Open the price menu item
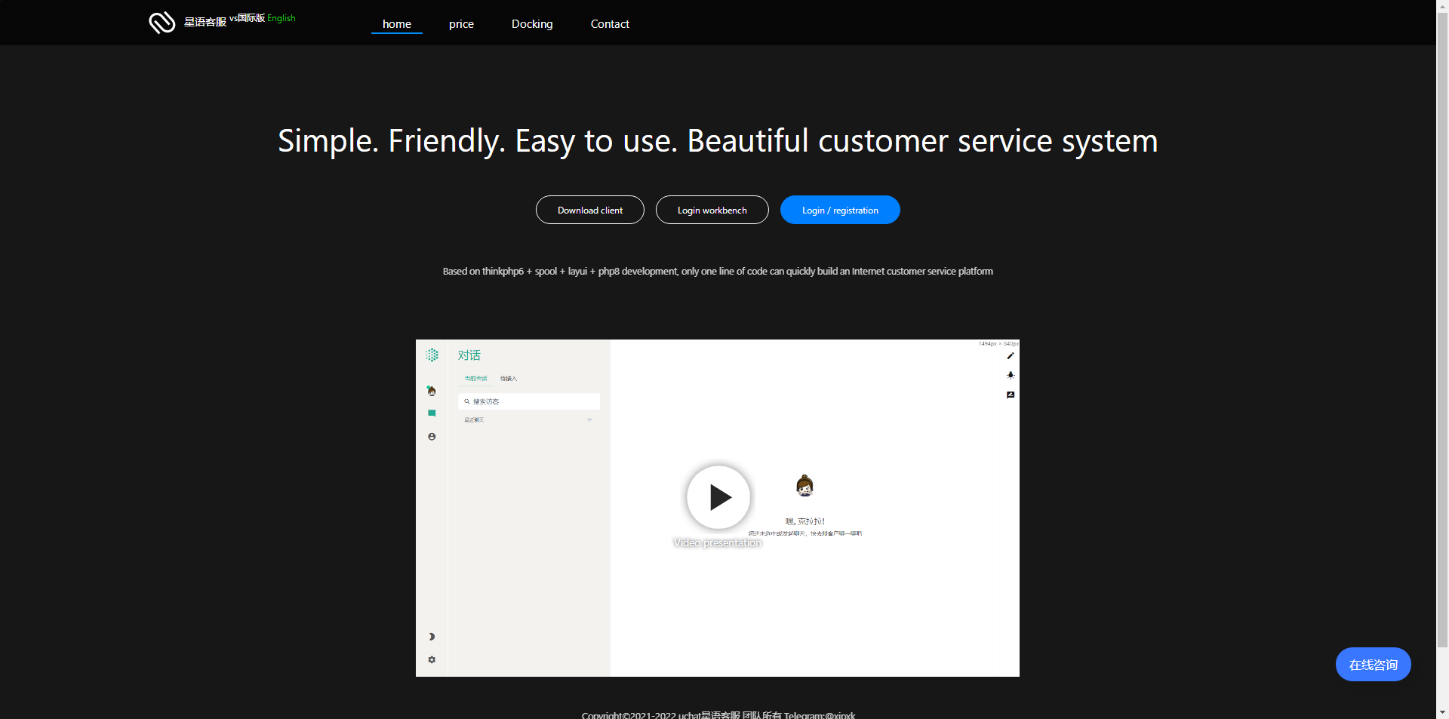The width and height of the screenshot is (1449, 719). coord(461,24)
